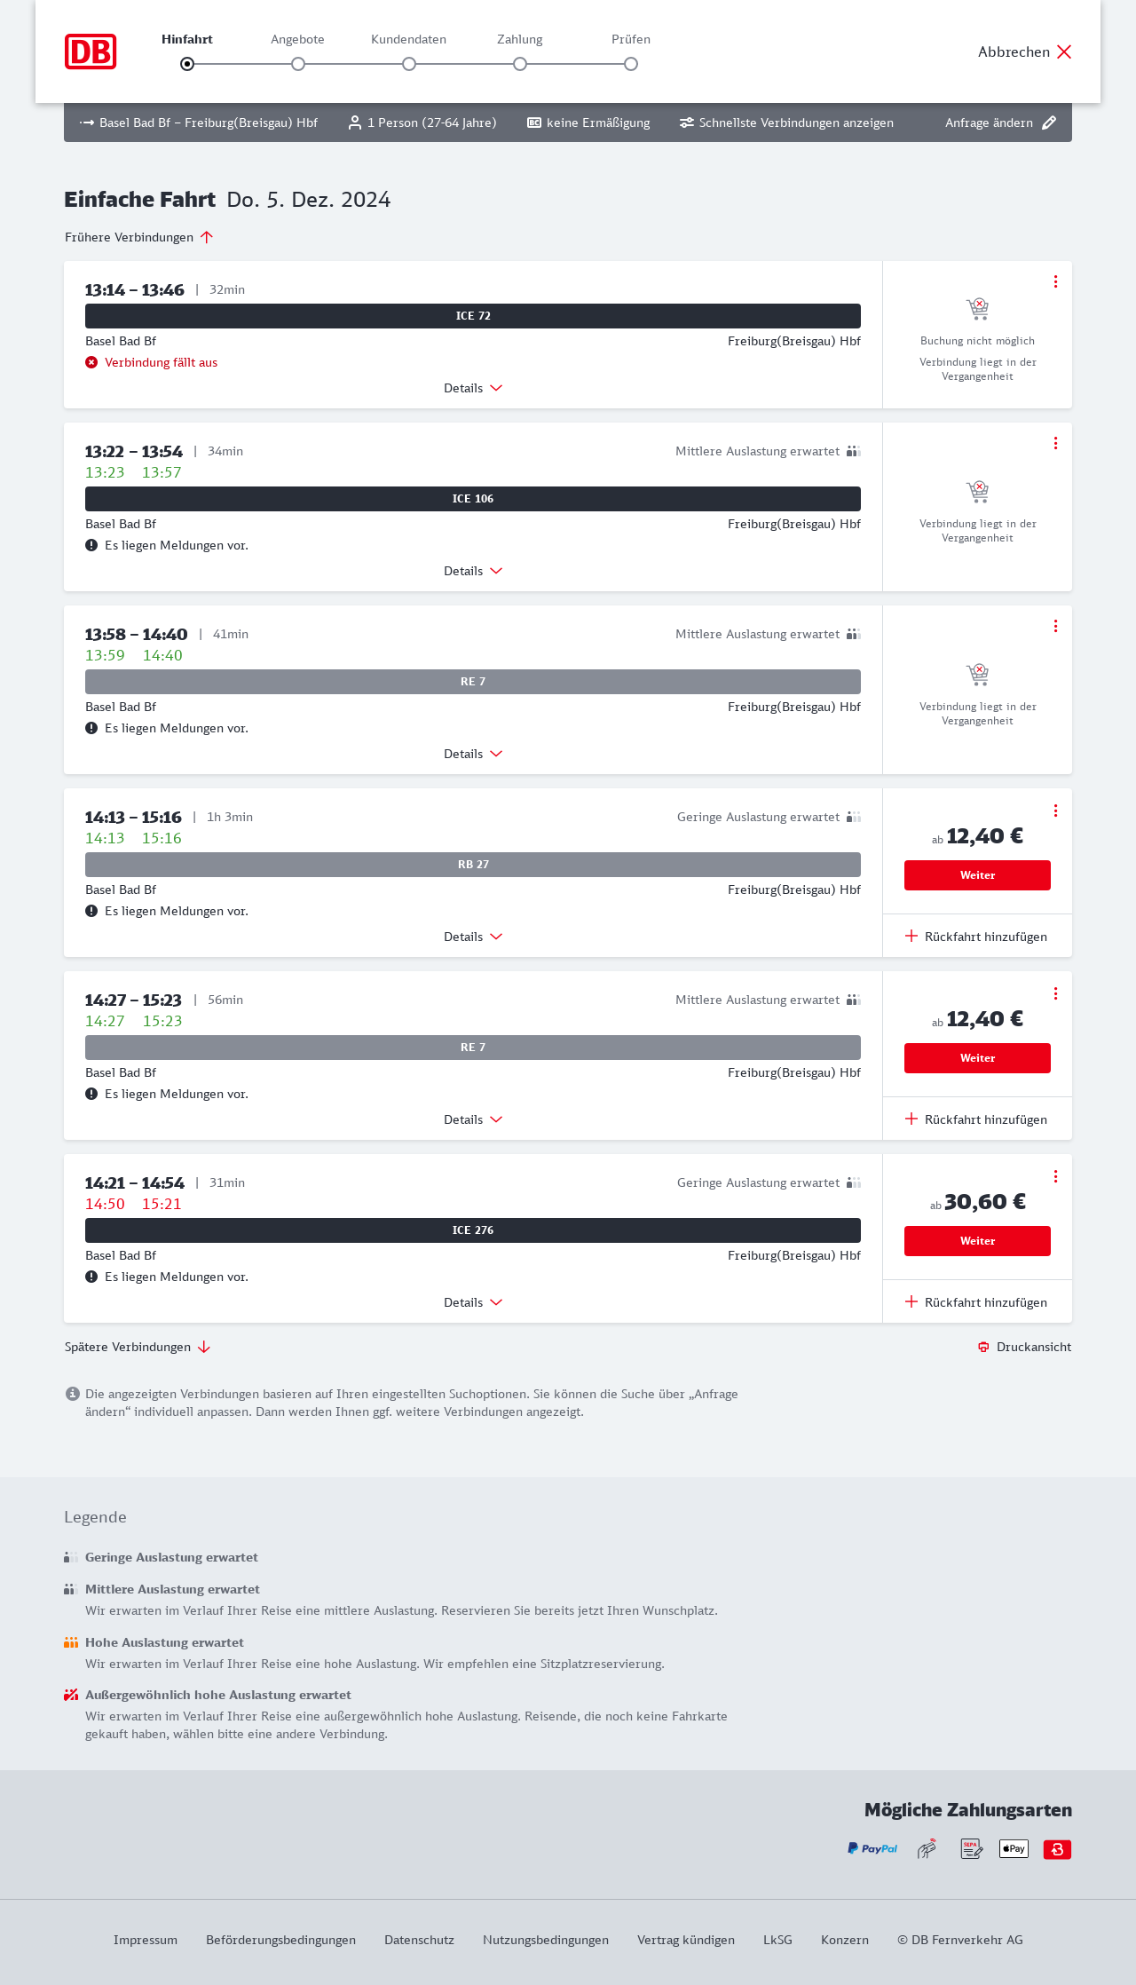Viewport: 1136px width, 1985px height.
Task: Click the keine Ermäßigung option in search bar
Action: [x=588, y=123]
